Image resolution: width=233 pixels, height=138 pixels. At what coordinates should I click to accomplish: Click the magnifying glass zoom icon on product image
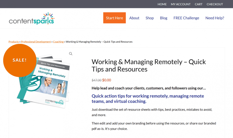(x=71, y=54)
